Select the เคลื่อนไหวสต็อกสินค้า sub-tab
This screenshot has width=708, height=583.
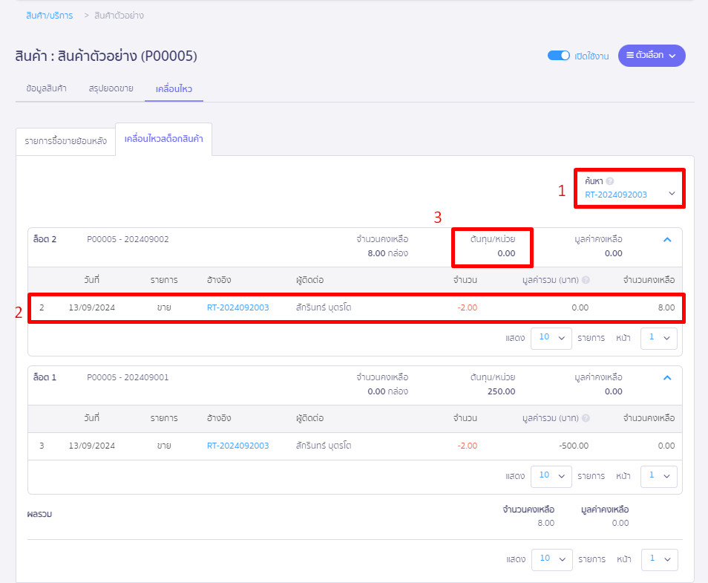[164, 140]
